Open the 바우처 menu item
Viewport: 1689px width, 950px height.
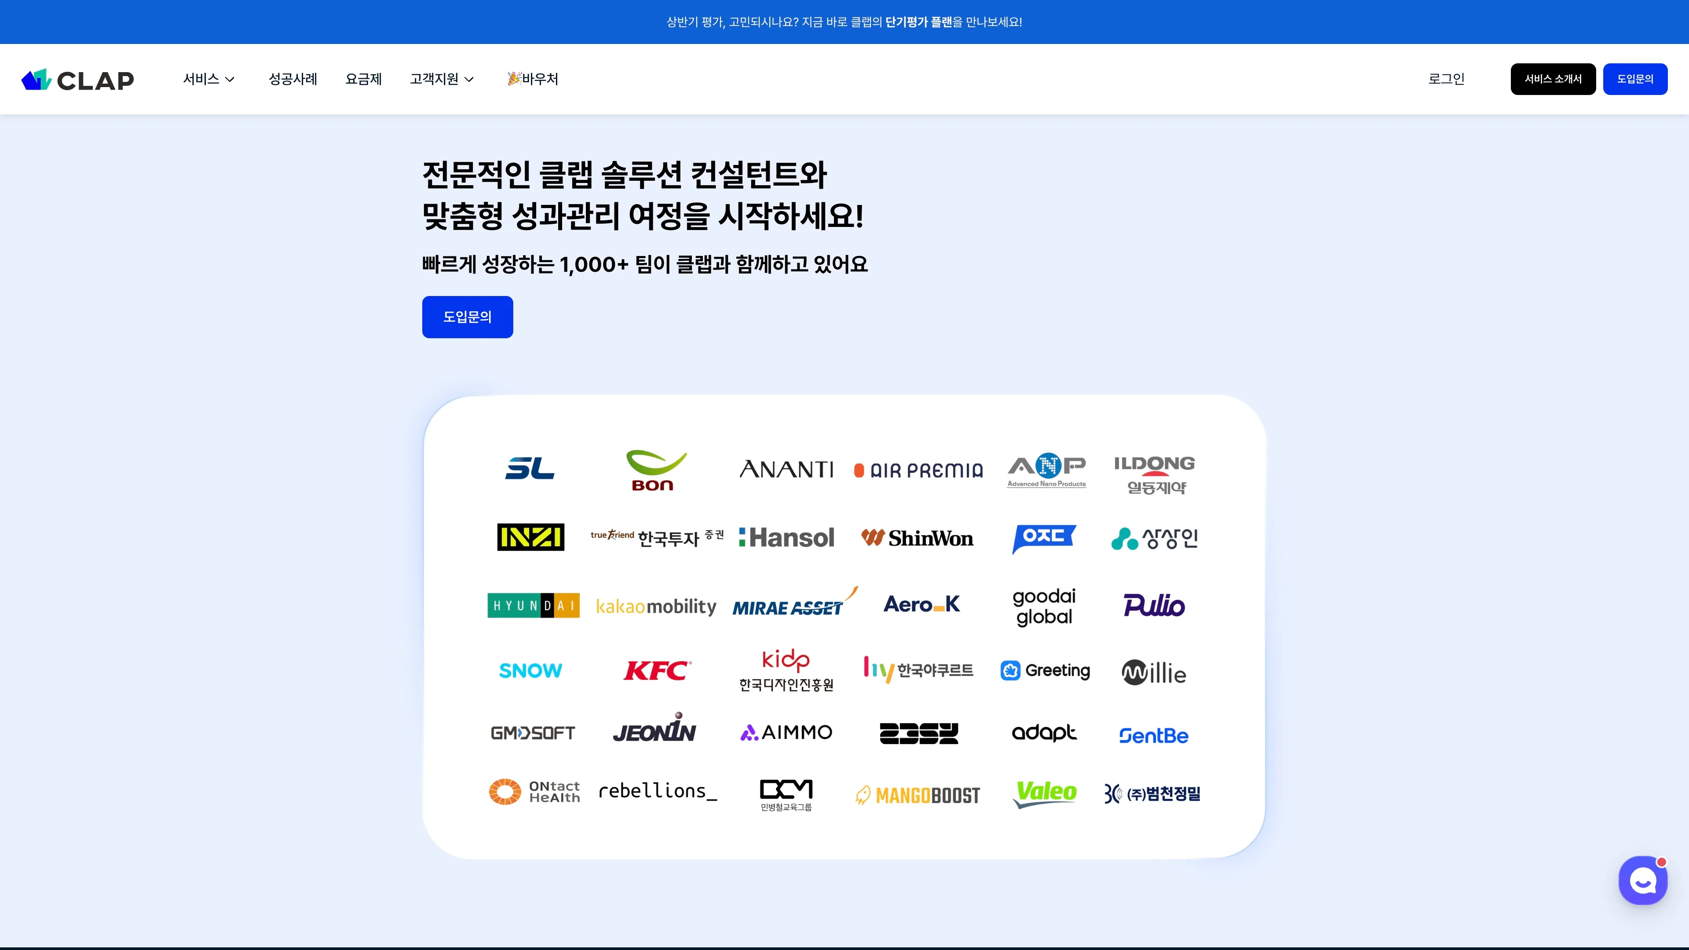pyautogui.click(x=532, y=79)
